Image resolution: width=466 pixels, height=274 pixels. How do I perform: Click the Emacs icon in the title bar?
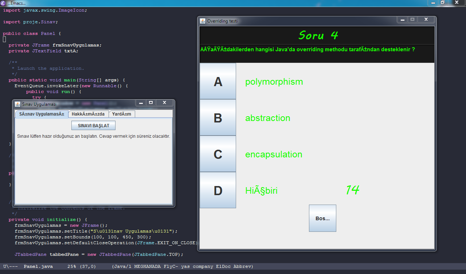coord(3,3)
